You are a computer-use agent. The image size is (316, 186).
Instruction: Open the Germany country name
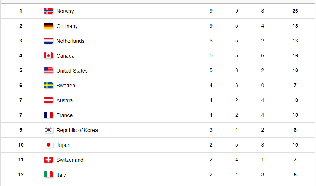pos(67,26)
